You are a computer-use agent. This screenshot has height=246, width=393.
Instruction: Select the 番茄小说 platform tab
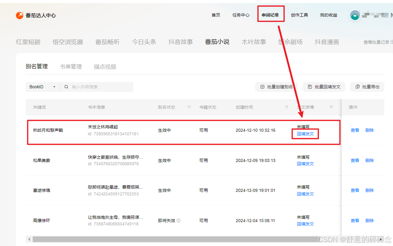coord(217,42)
